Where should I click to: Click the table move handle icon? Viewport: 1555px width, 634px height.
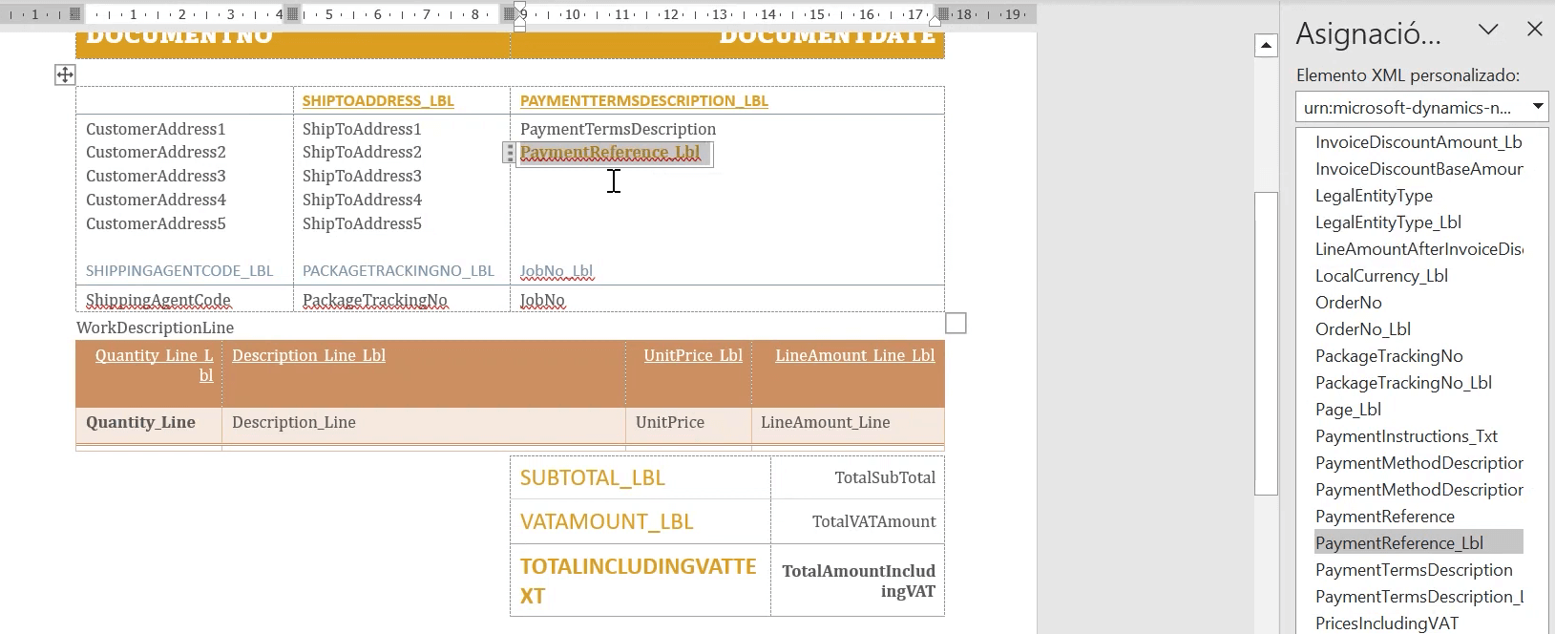click(65, 75)
